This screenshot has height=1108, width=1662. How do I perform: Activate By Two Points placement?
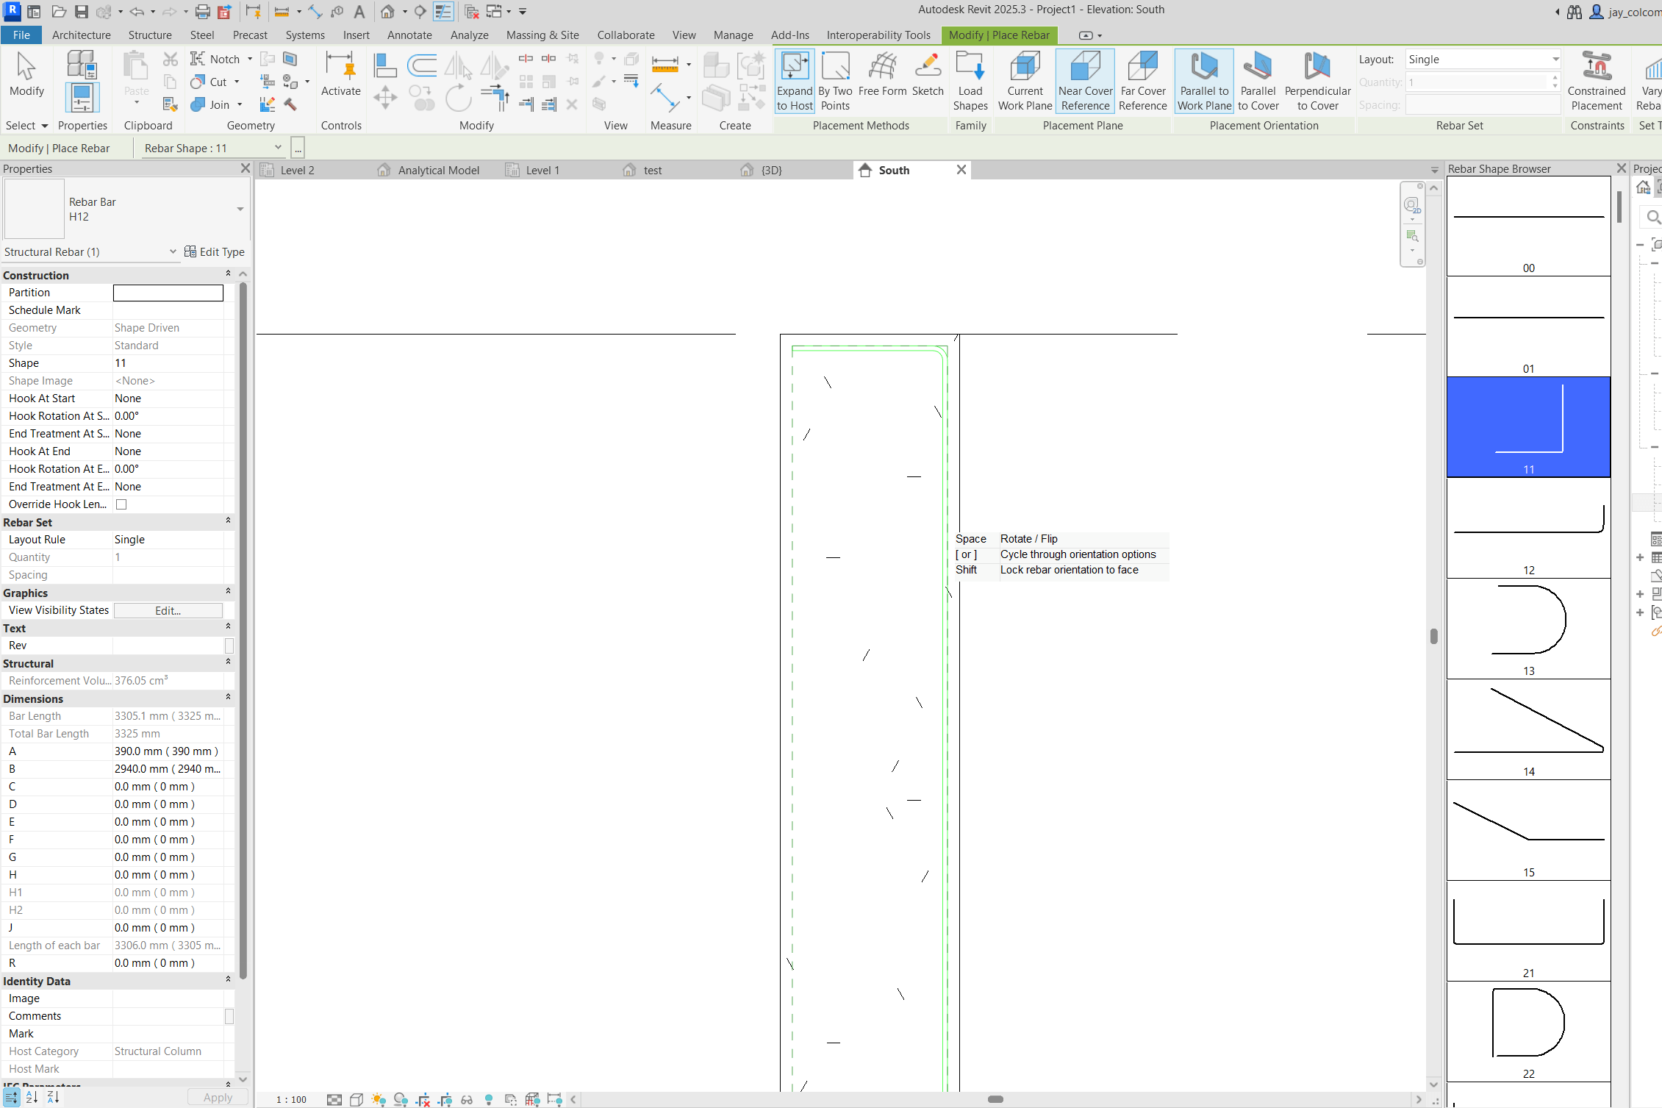tap(836, 79)
